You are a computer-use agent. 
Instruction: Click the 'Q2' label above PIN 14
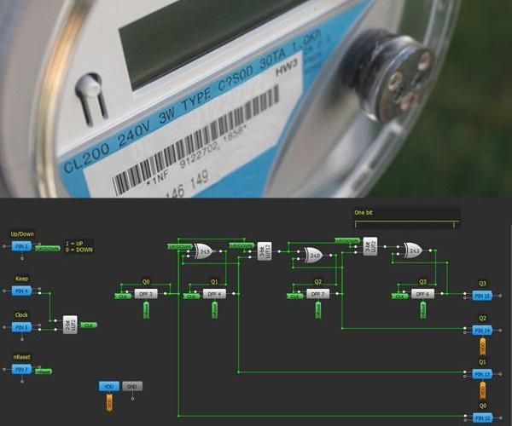(x=482, y=318)
